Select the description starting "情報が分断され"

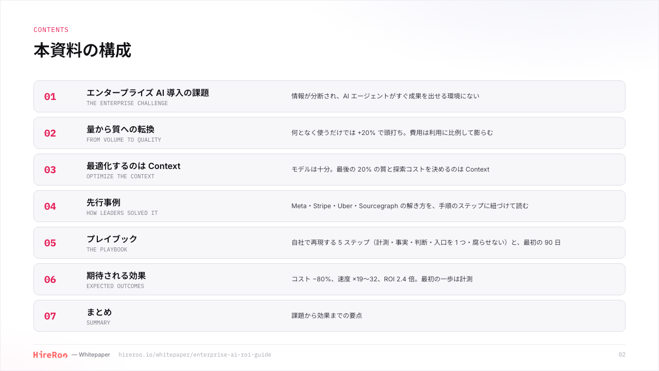tap(385, 96)
